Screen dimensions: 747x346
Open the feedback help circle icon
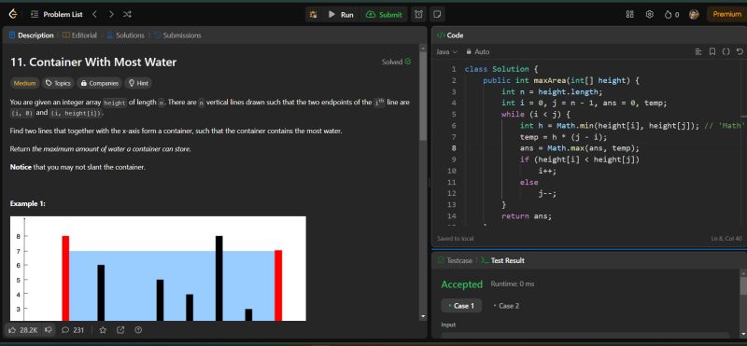click(x=138, y=330)
